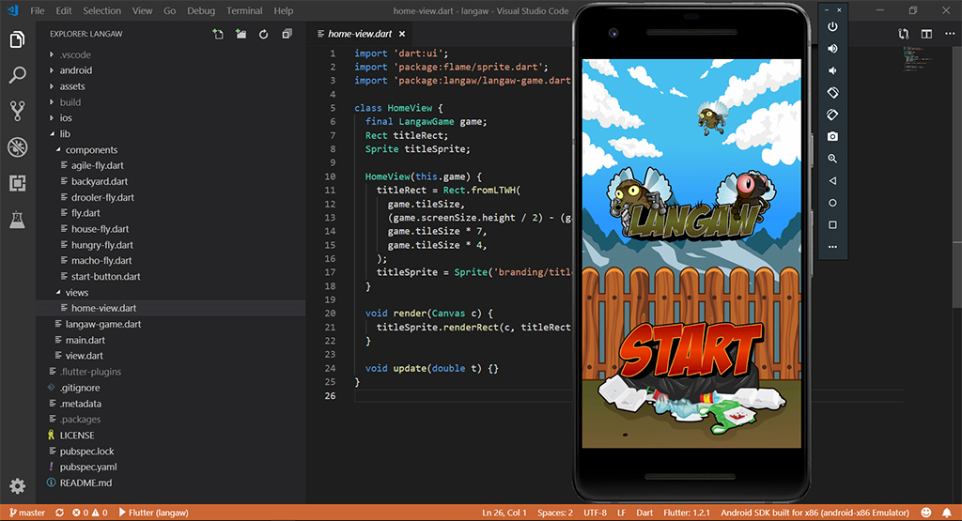This screenshot has height=521, width=962.
Task: Click the emulator power button
Action: click(832, 26)
